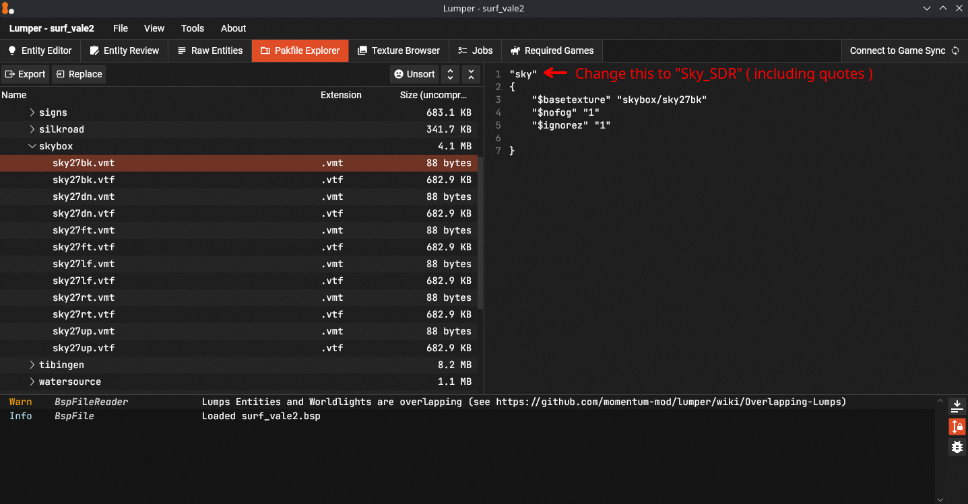Switch to the Texture Browser tab

point(398,50)
